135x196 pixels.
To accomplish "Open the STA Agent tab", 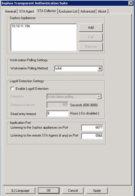I will [x=26, y=11].
